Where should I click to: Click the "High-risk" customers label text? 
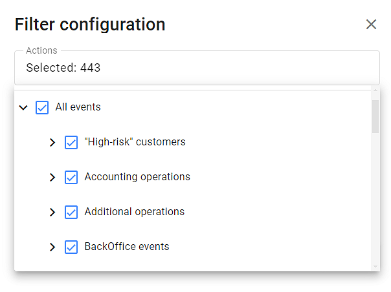[x=135, y=142]
